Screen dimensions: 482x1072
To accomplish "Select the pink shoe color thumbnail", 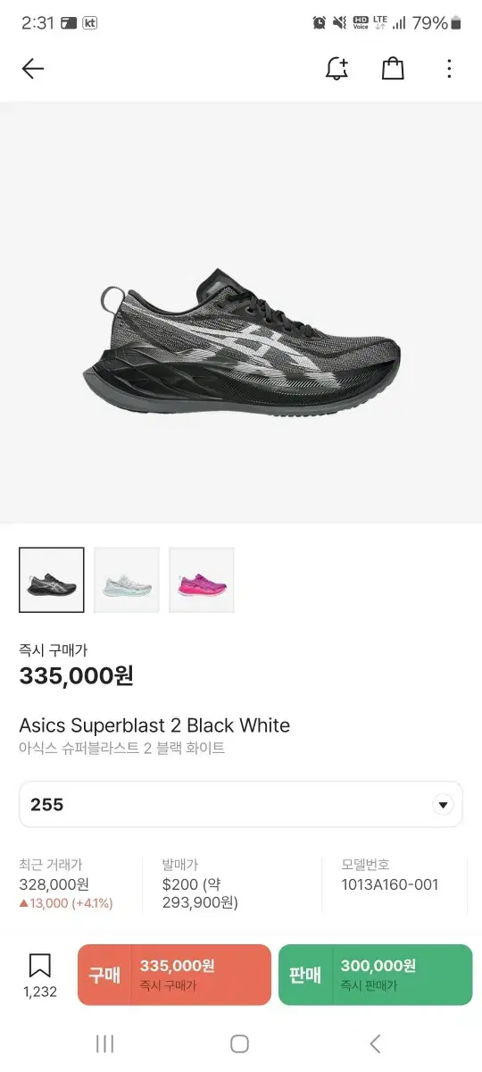I will (202, 580).
